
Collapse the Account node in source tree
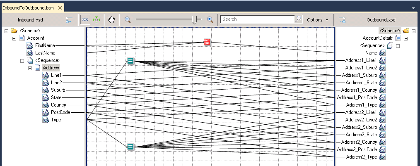click(14, 38)
